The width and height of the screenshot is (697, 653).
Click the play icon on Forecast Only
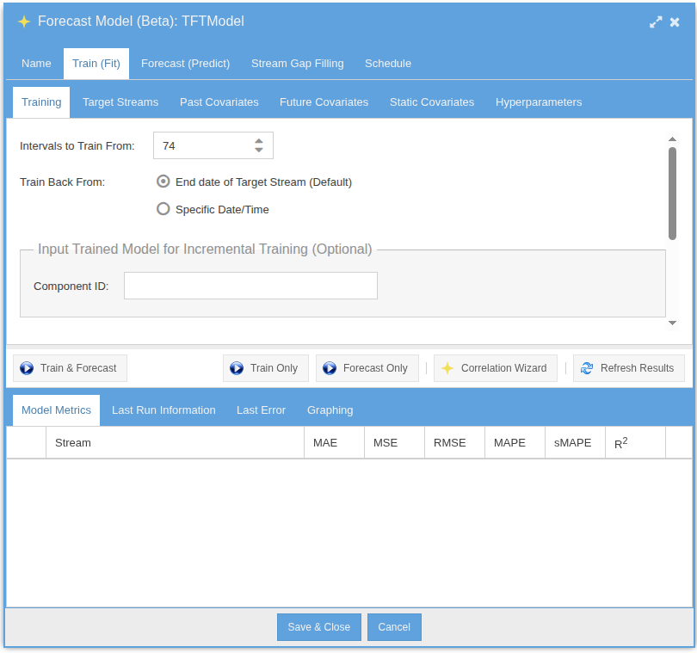point(330,368)
